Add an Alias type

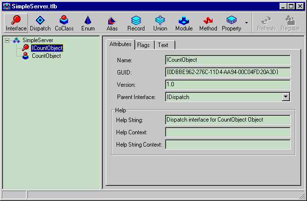coord(112,23)
